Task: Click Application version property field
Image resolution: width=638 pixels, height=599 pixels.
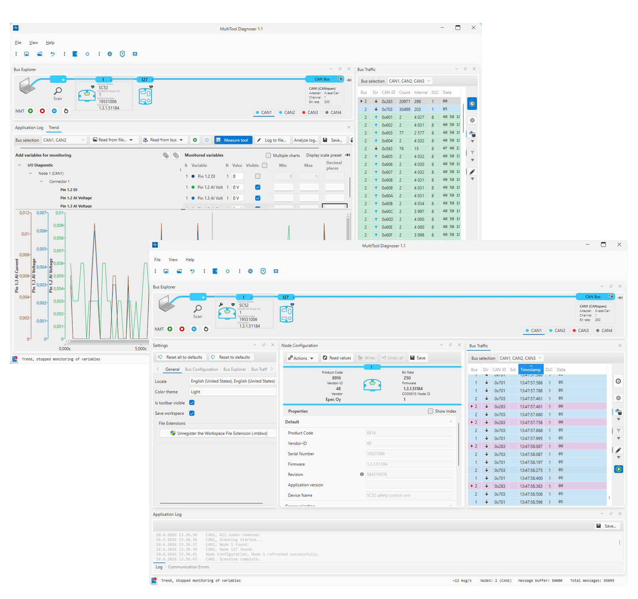Action: coord(409,485)
